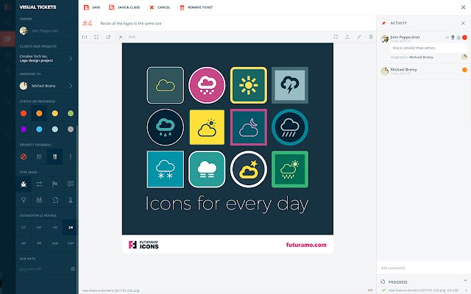
Task: Set zoom to 1:1 actual size
Action: click(85, 37)
